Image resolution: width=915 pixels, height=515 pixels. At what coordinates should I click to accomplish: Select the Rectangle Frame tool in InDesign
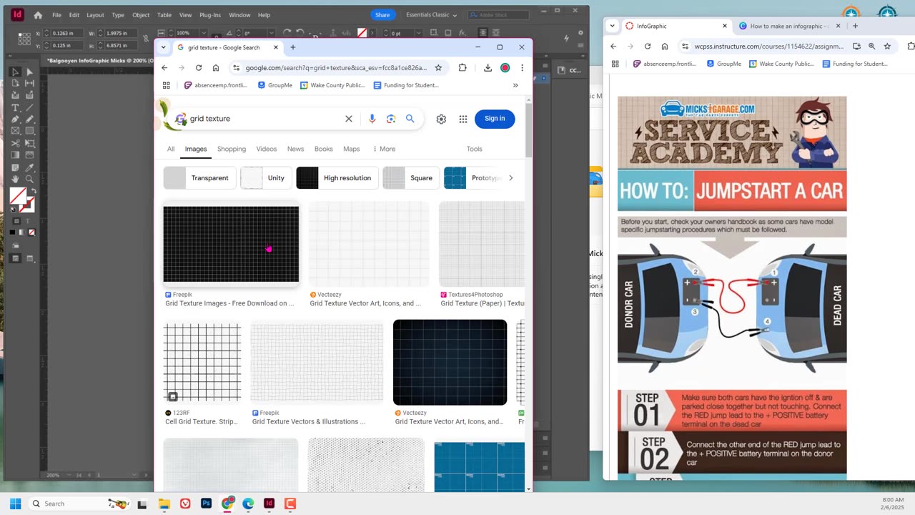pyautogui.click(x=15, y=131)
